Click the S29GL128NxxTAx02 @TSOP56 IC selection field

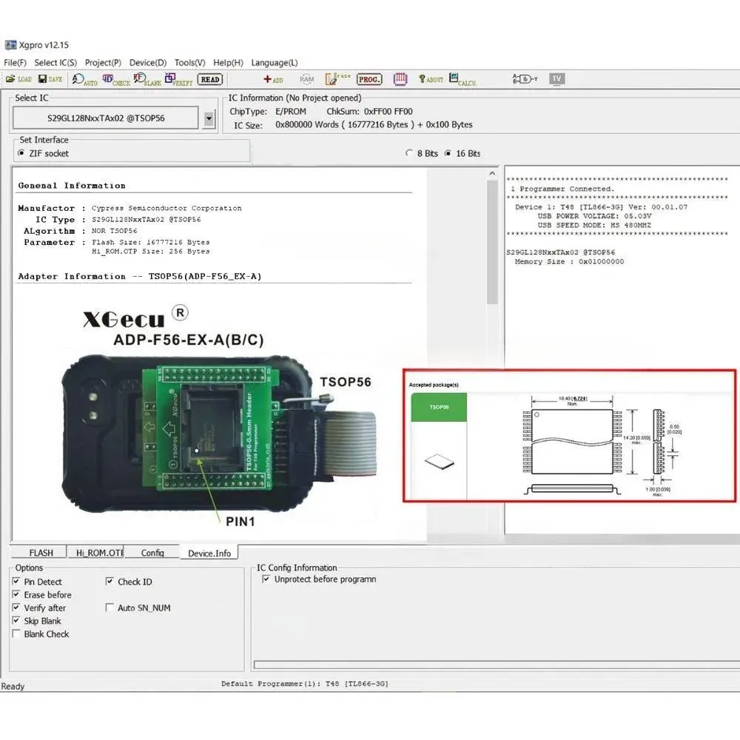[106, 118]
